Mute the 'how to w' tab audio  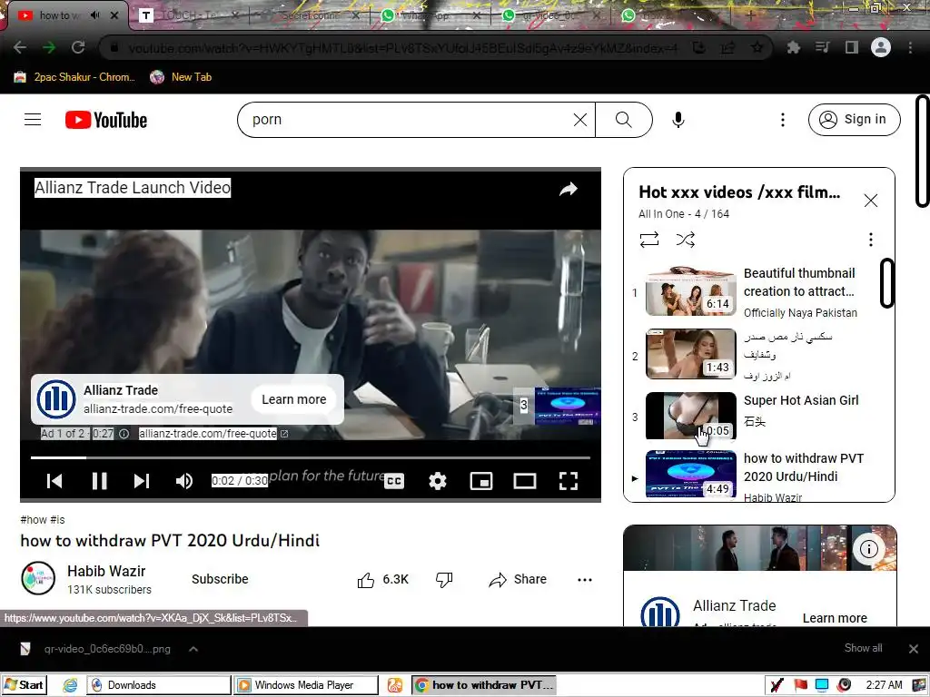coord(94,15)
